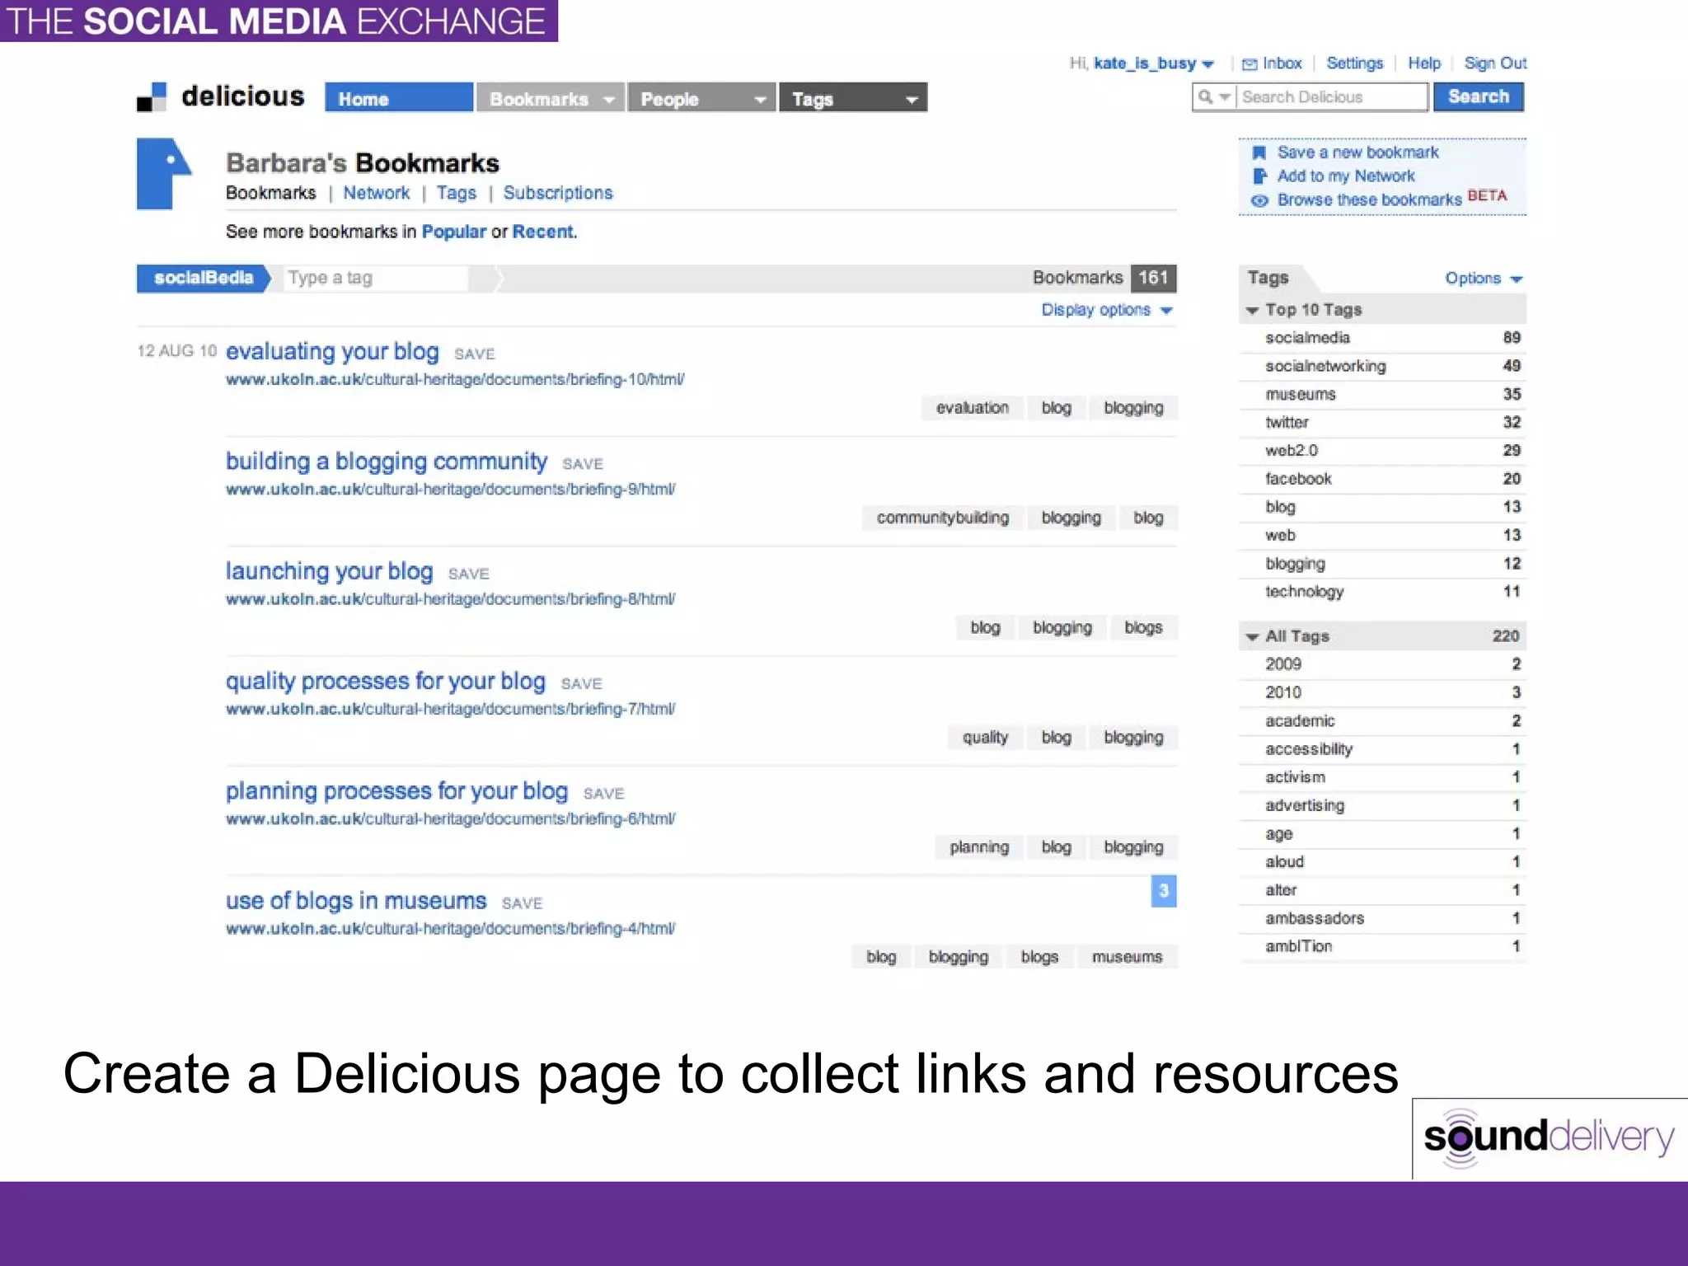Open the use of blogs in museums bookmark
The width and height of the screenshot is (1688, 1266).
pos(356,901)
